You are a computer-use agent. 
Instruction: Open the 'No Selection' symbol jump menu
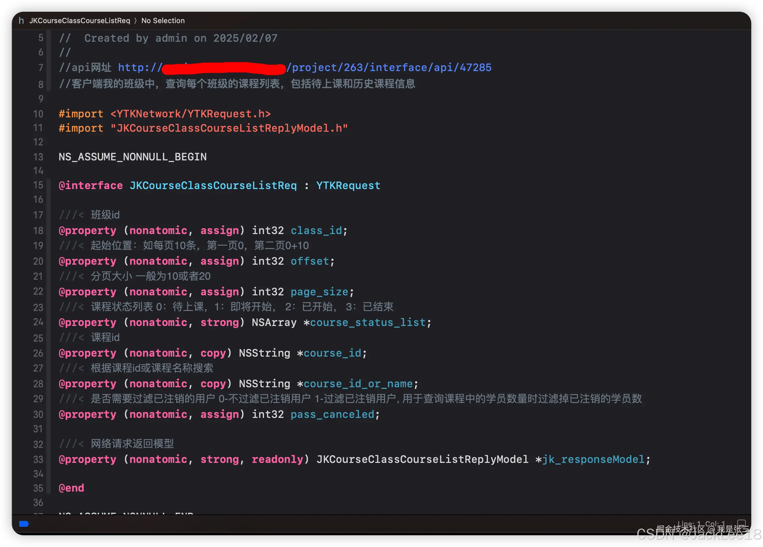(x=163, y=21)
